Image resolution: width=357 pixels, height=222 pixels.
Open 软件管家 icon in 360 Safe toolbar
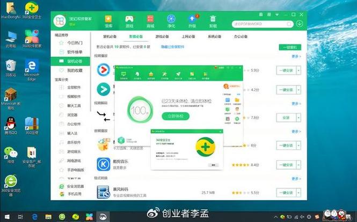(x=206, y=75)
